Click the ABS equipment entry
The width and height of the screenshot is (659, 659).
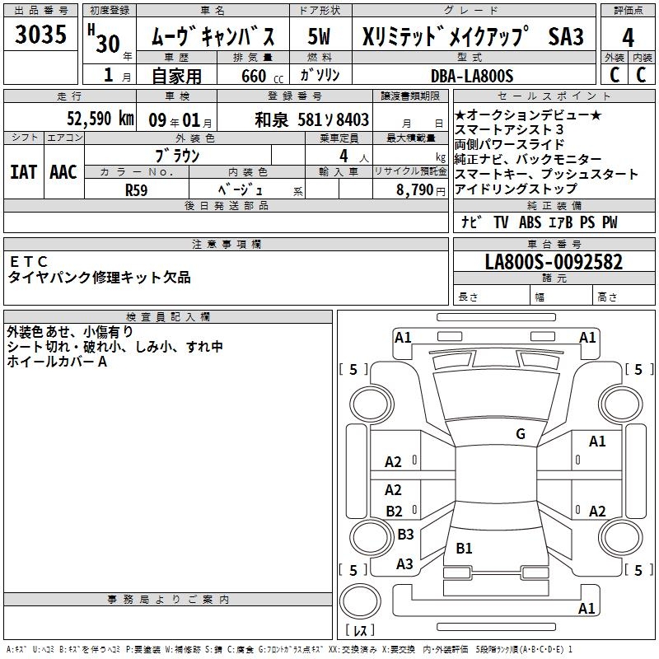pos(530,222)
